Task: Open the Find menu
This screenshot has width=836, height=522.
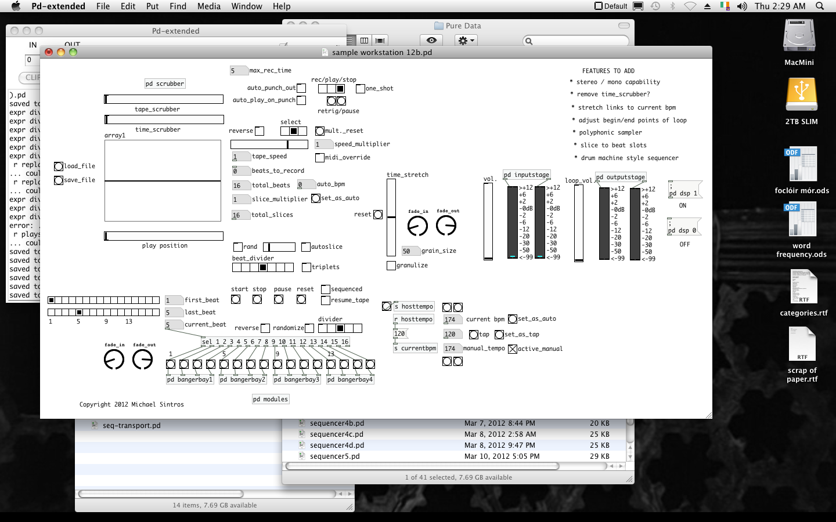Action: [x=178, y=6]
